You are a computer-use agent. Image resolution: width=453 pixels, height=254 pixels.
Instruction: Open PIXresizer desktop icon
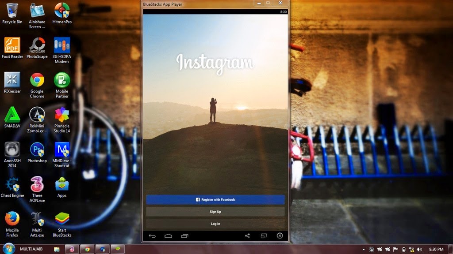tap(12, 83)
